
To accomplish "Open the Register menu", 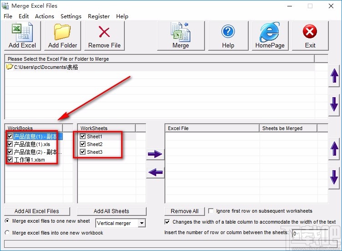I will [99, 16].
